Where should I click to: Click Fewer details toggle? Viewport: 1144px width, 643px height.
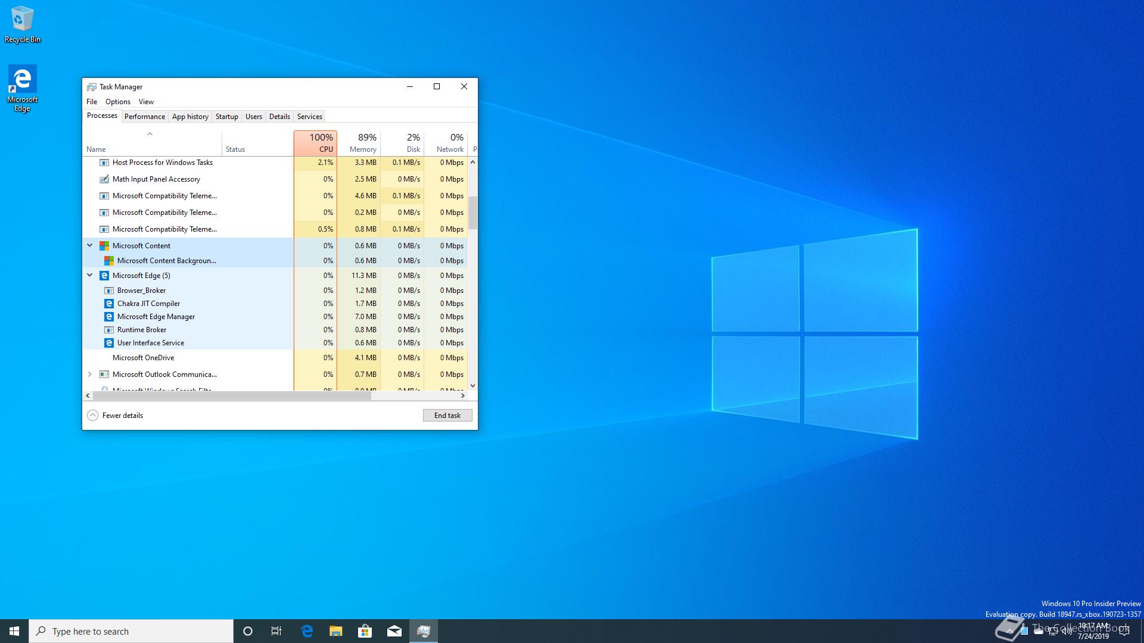point(116,416)
